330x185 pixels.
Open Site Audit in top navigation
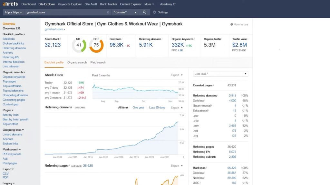91,4
